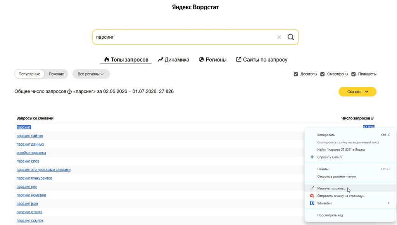
Task: Click the sort icon beside Число запросов
Action: (x=373, y=119)
